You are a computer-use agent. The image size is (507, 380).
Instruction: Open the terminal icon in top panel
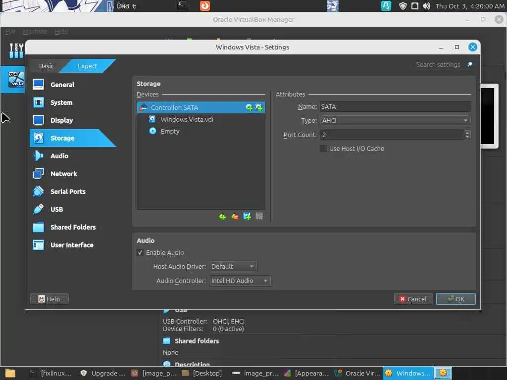click(x=182, y=5)
